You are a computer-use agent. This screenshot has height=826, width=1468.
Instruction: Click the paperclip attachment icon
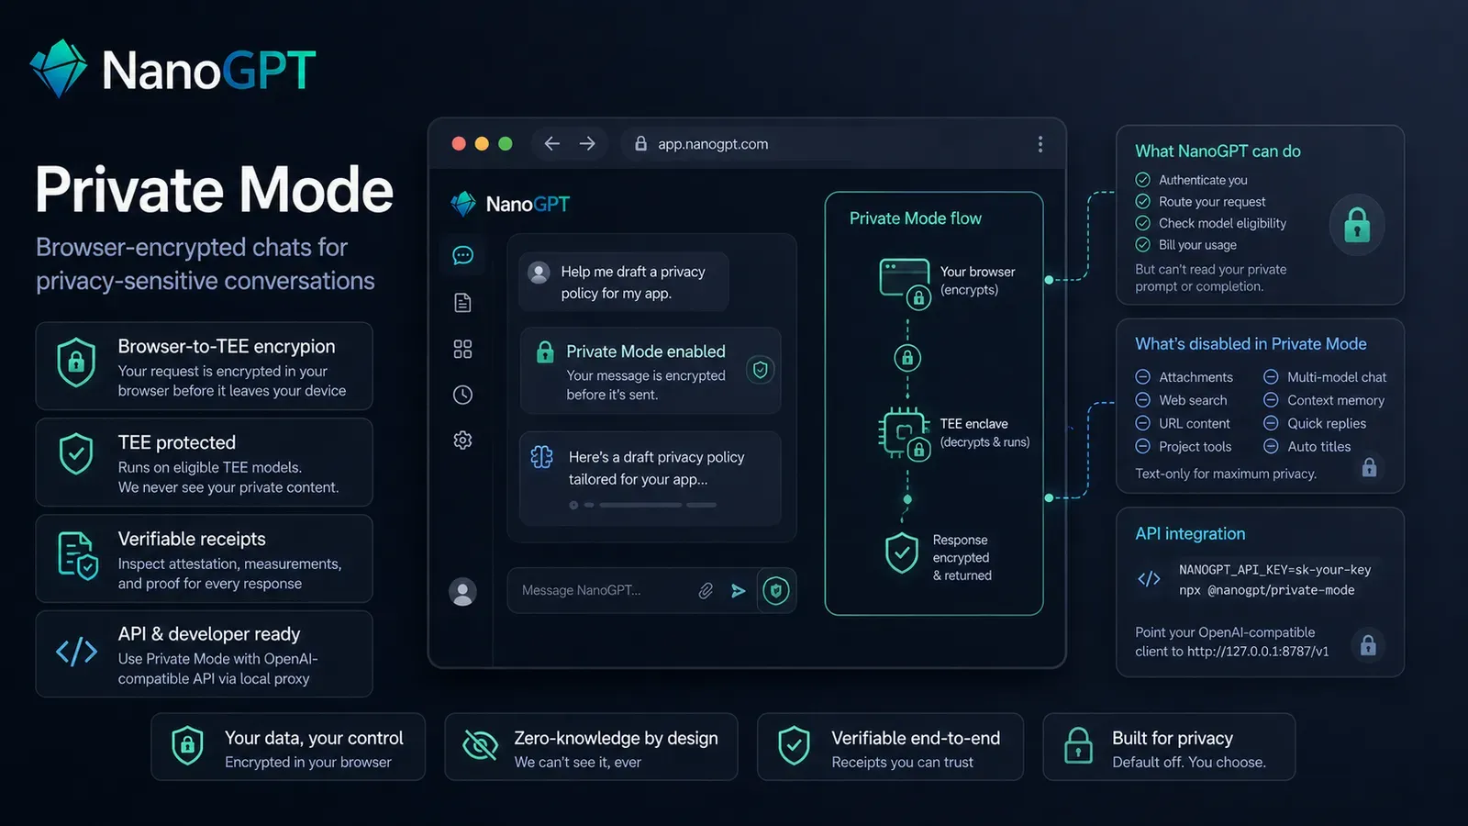click(706, 591)
